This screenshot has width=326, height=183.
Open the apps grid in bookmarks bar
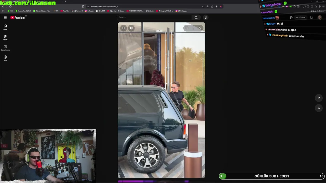(x=3, y=11)
